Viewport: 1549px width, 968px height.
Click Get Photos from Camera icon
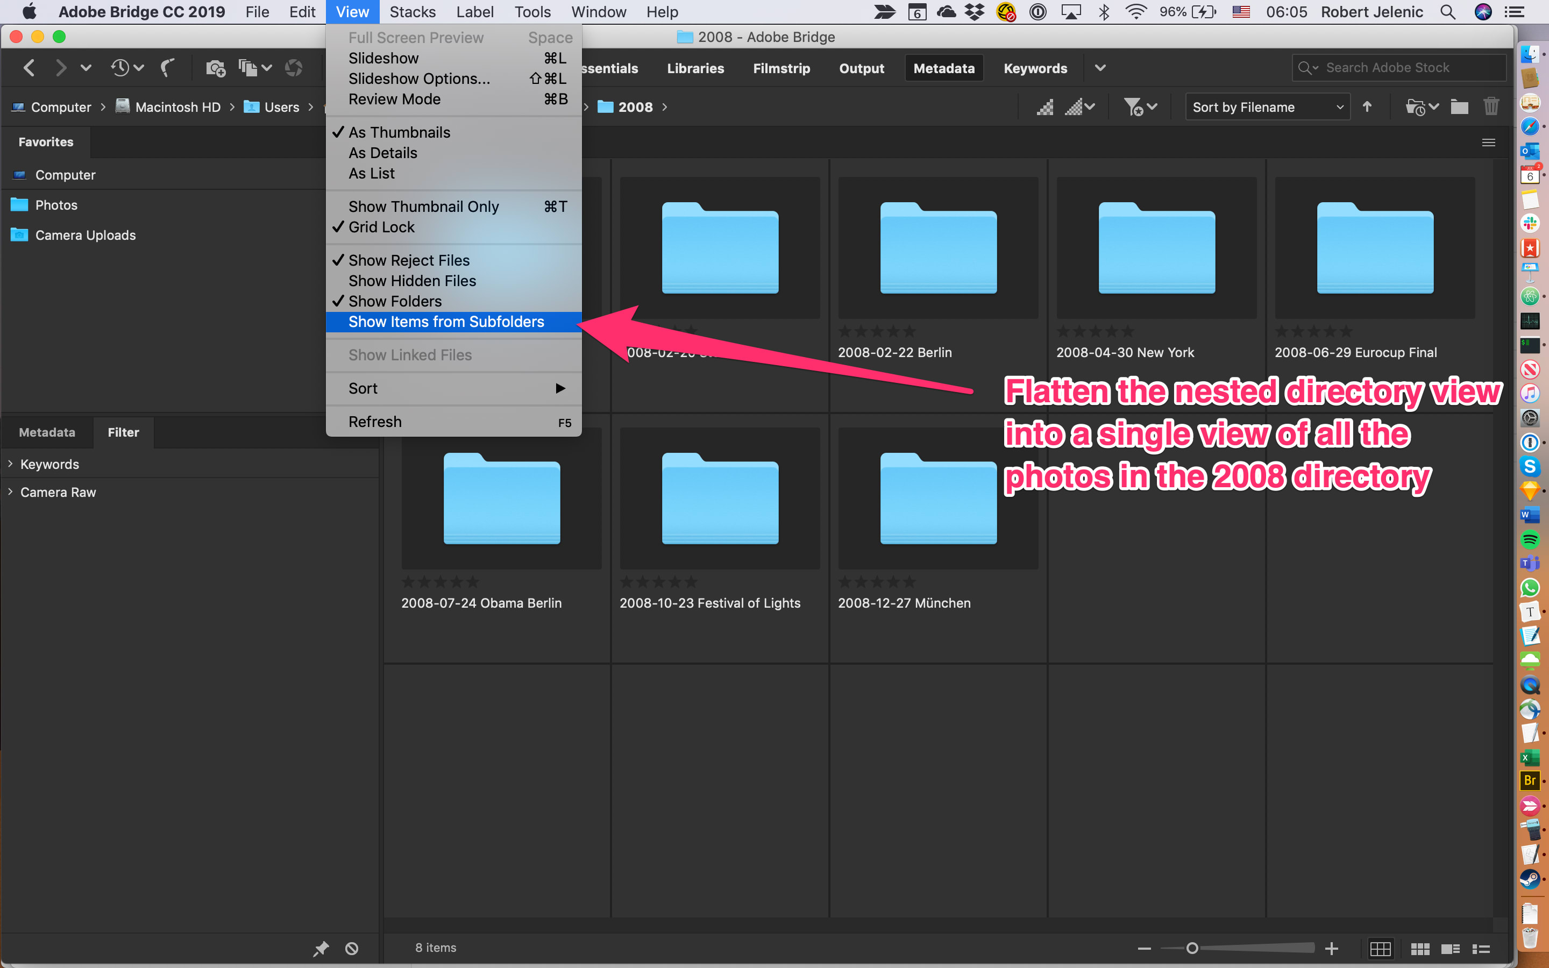[x=216, y=68]
